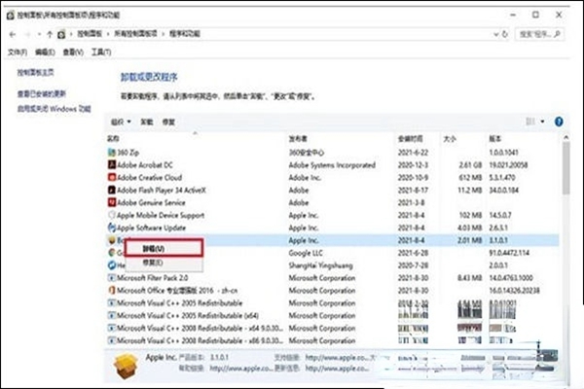The width and height of the screenshot is (584, 389).
Task: Click the 360 Zip program name
Action: (128, 153)
